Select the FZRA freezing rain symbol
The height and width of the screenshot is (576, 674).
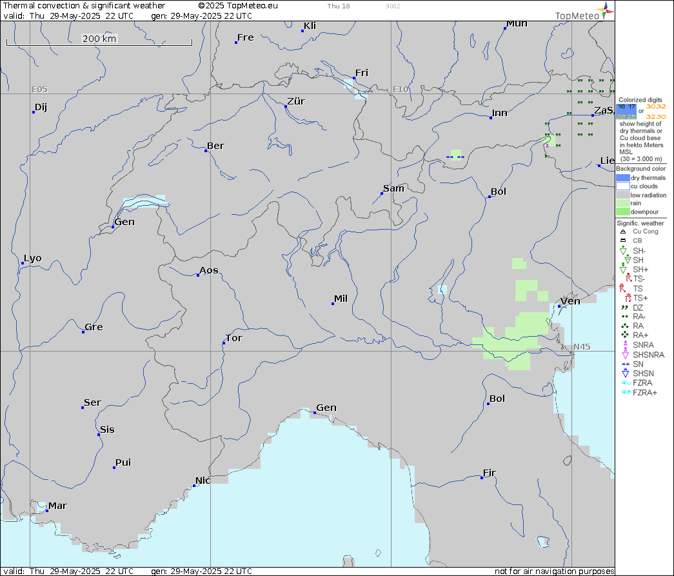coord(626,382)
